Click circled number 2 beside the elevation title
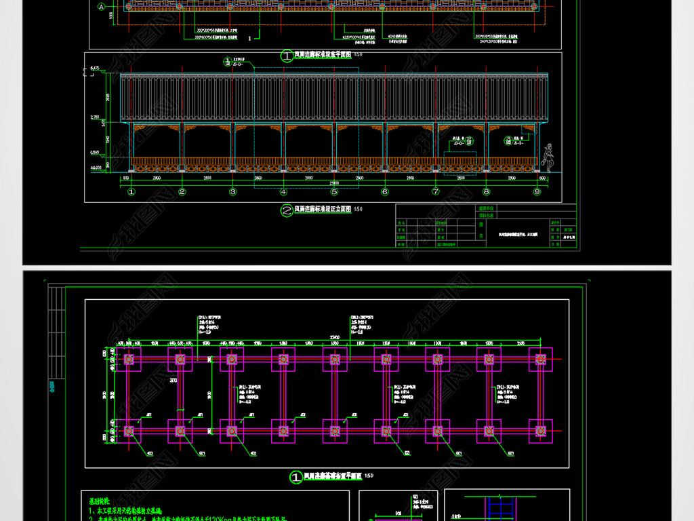 tap(287, 210)
